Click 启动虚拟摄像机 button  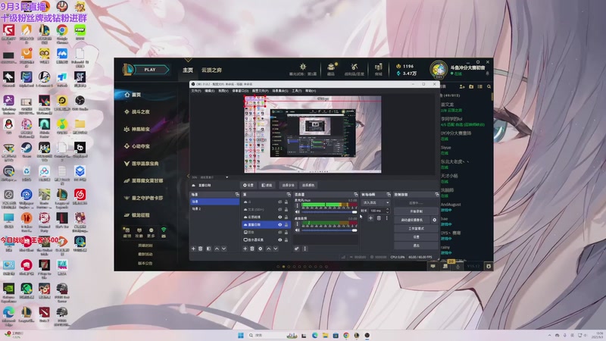412,220
